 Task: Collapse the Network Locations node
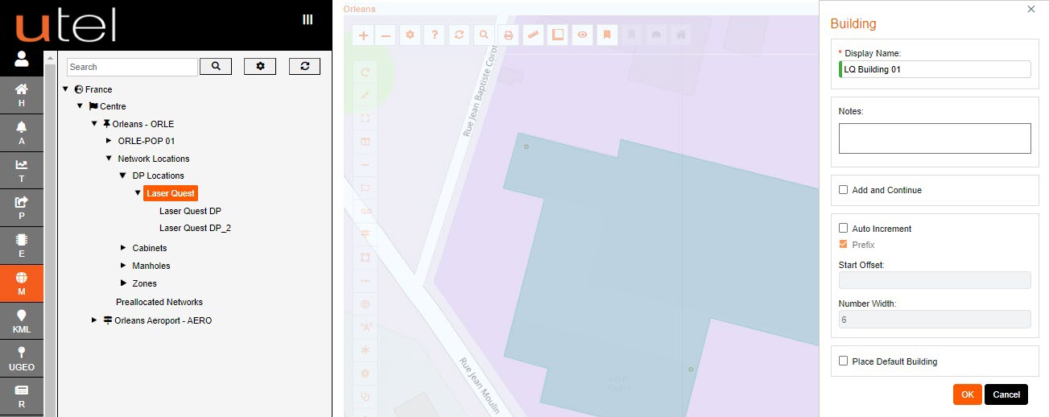(x=109, y=159)
